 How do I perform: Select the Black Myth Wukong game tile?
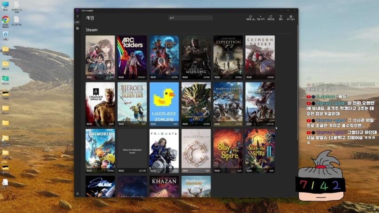196,58
